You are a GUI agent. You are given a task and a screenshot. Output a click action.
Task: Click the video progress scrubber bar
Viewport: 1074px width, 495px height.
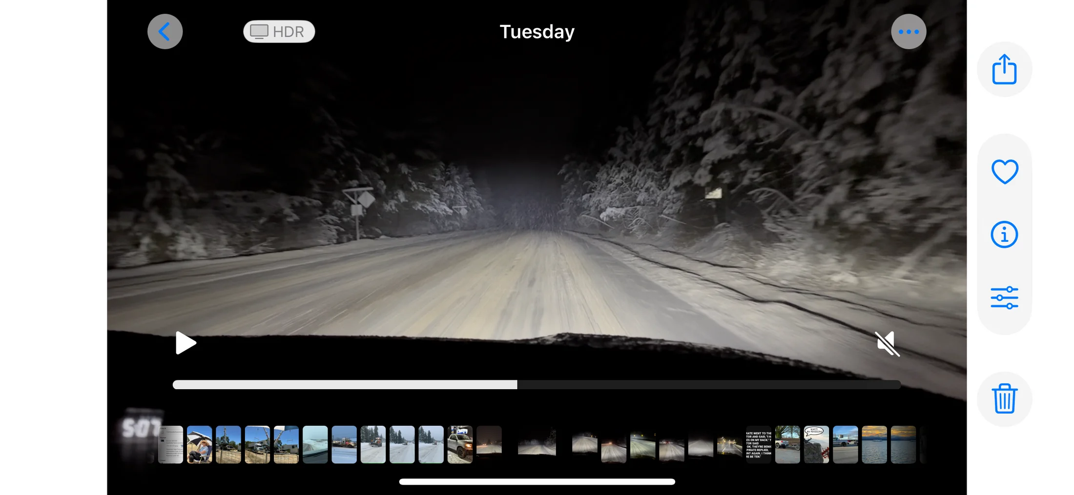[x=536, y=385]
